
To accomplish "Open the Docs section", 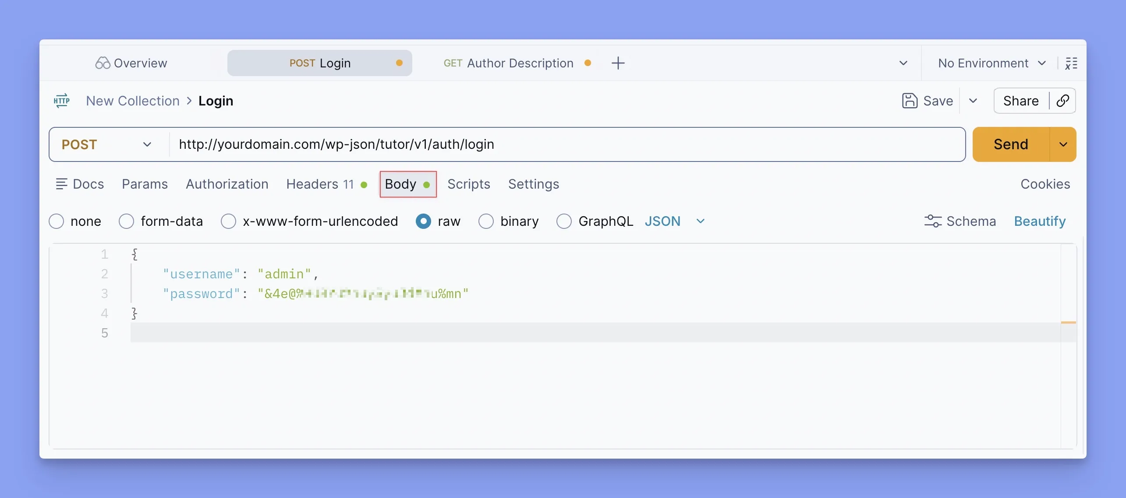I will point(80,184).
